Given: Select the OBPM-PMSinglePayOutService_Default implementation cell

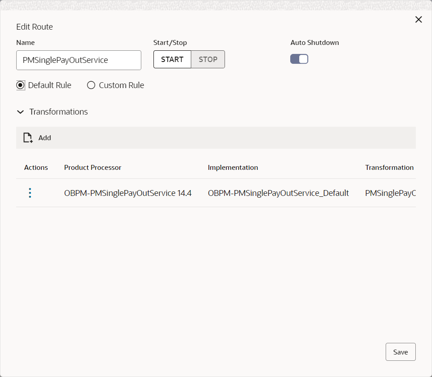Looking at the screenshot, I should point(278,193).
